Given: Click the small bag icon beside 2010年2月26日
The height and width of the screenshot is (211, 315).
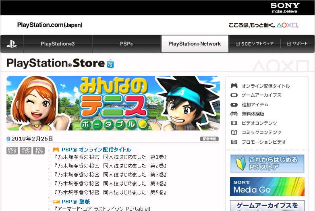Looking at the screenshot, I should (8, 139).
